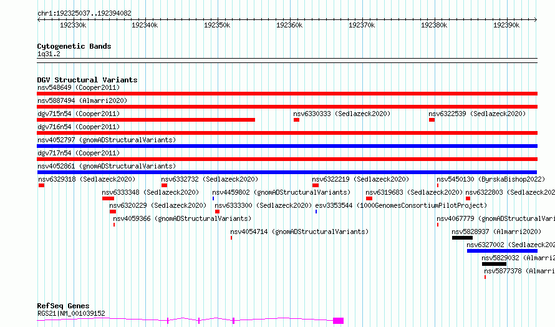555x327 pixels.
Task: Select the nsv5877378 variant label
Action: (519, 271)
